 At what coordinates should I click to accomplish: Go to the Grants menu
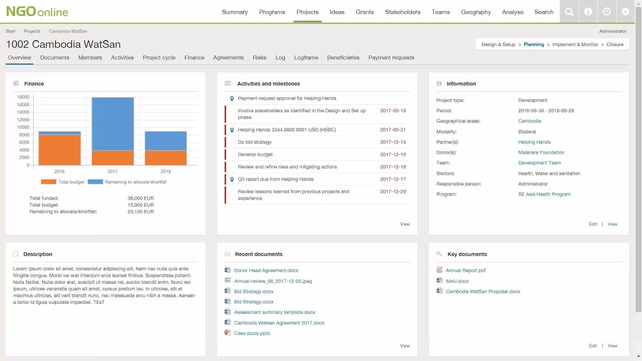[x=365, y=12]
